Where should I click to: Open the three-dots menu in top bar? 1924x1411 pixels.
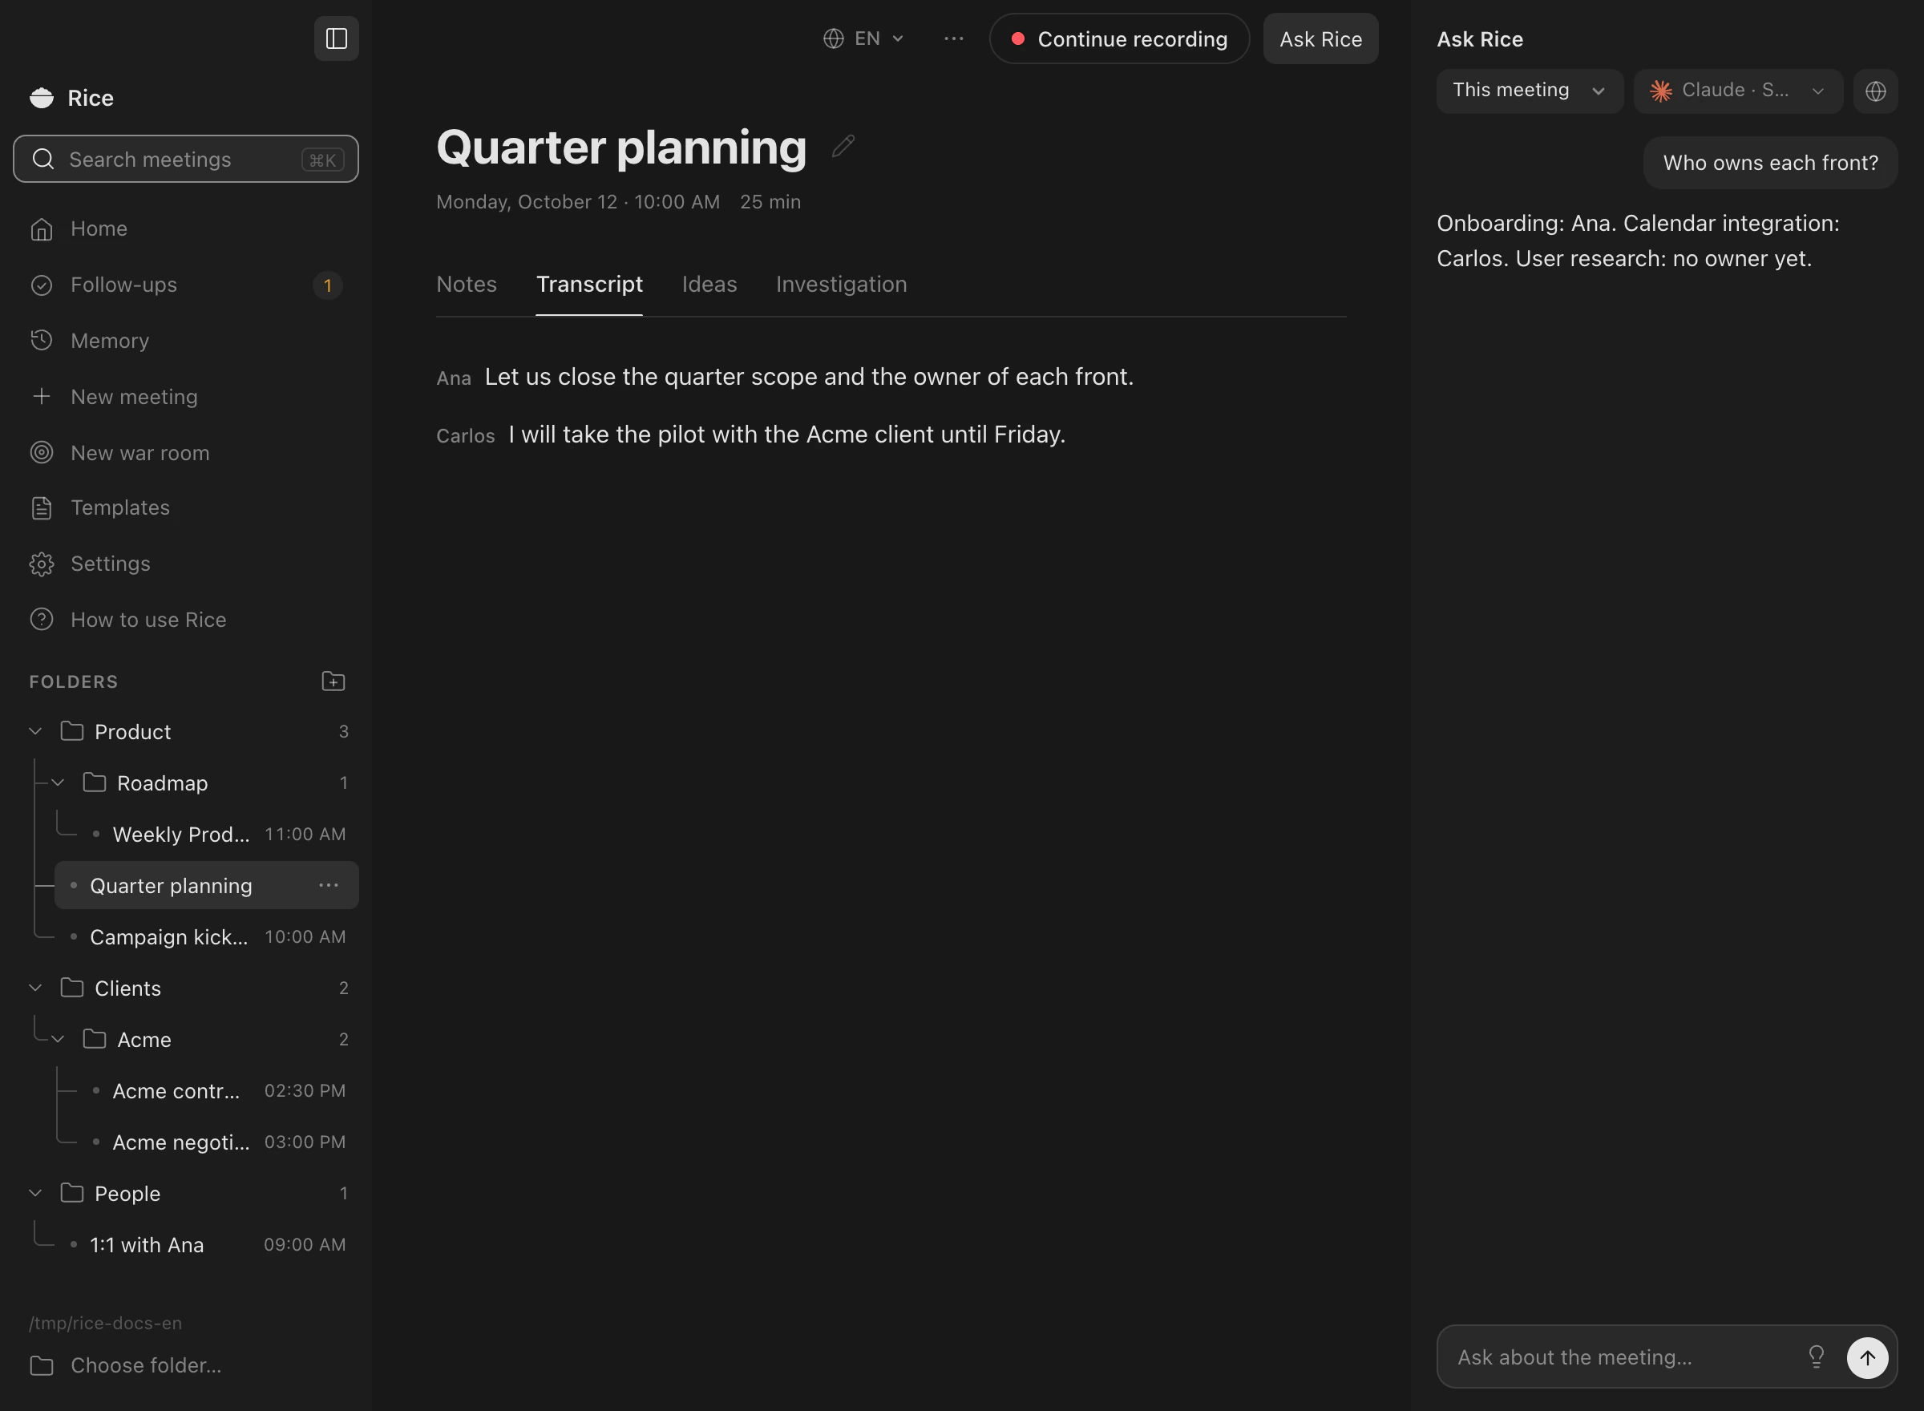pos(954,38)
